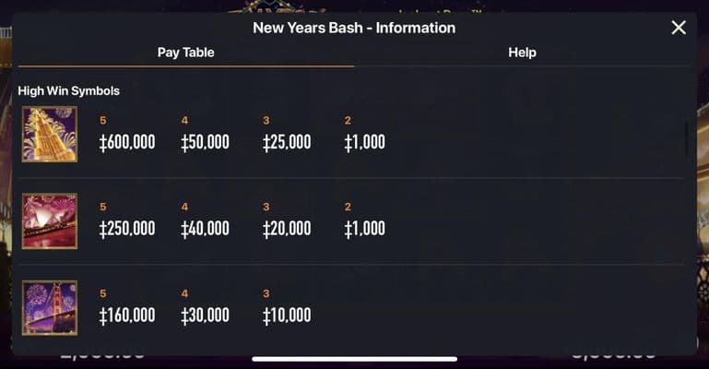Image resolution: width=709 pixels, height=369 pixels.
Task: Click the New Years Bash - Information title
Action: 354,28
